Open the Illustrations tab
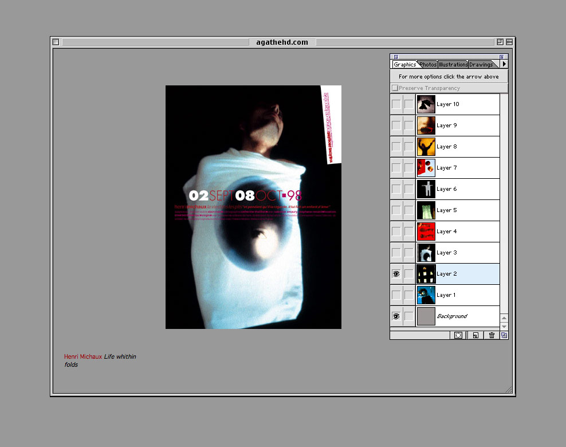The width and height of the screenshot is (566, 447). coord(453,64)
